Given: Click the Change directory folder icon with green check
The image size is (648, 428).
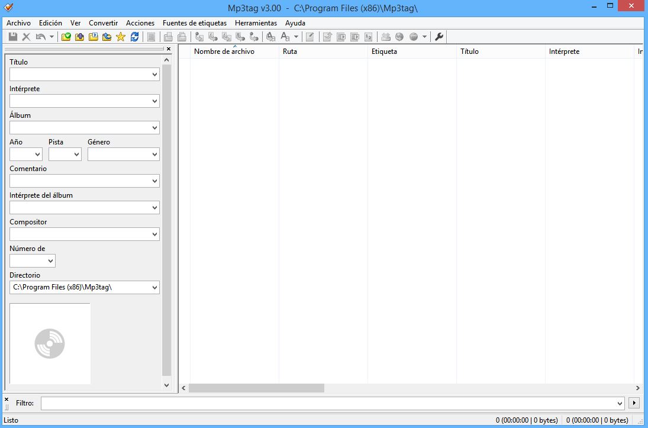Looking at the screenshot, I should tap(66, 37).
